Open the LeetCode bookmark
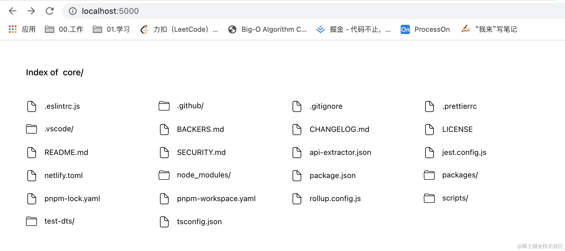Image resolution: width=565 pixels, height=251 pixels. (x=179, y=29)
